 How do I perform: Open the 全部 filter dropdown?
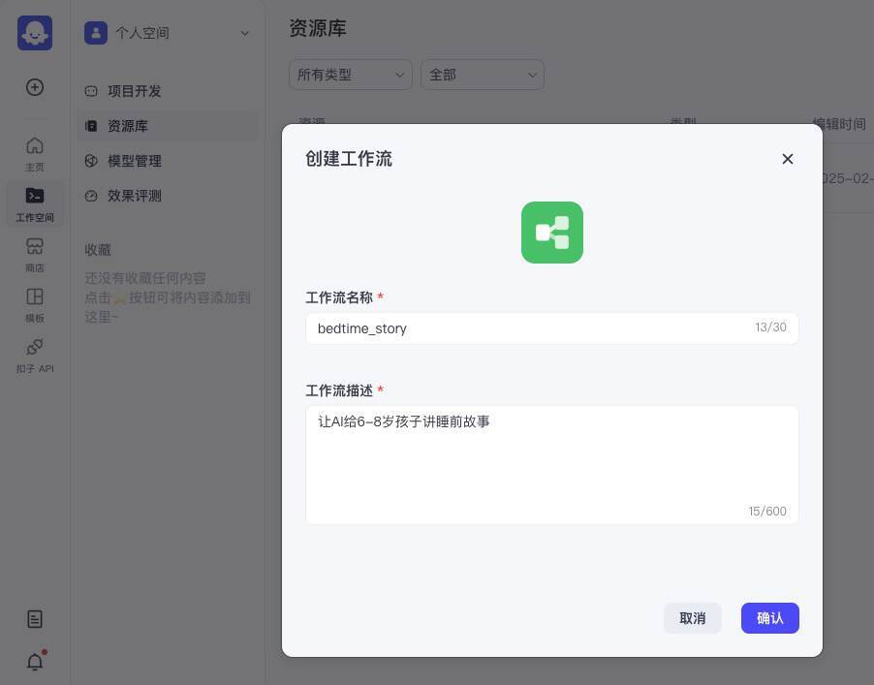482,75
